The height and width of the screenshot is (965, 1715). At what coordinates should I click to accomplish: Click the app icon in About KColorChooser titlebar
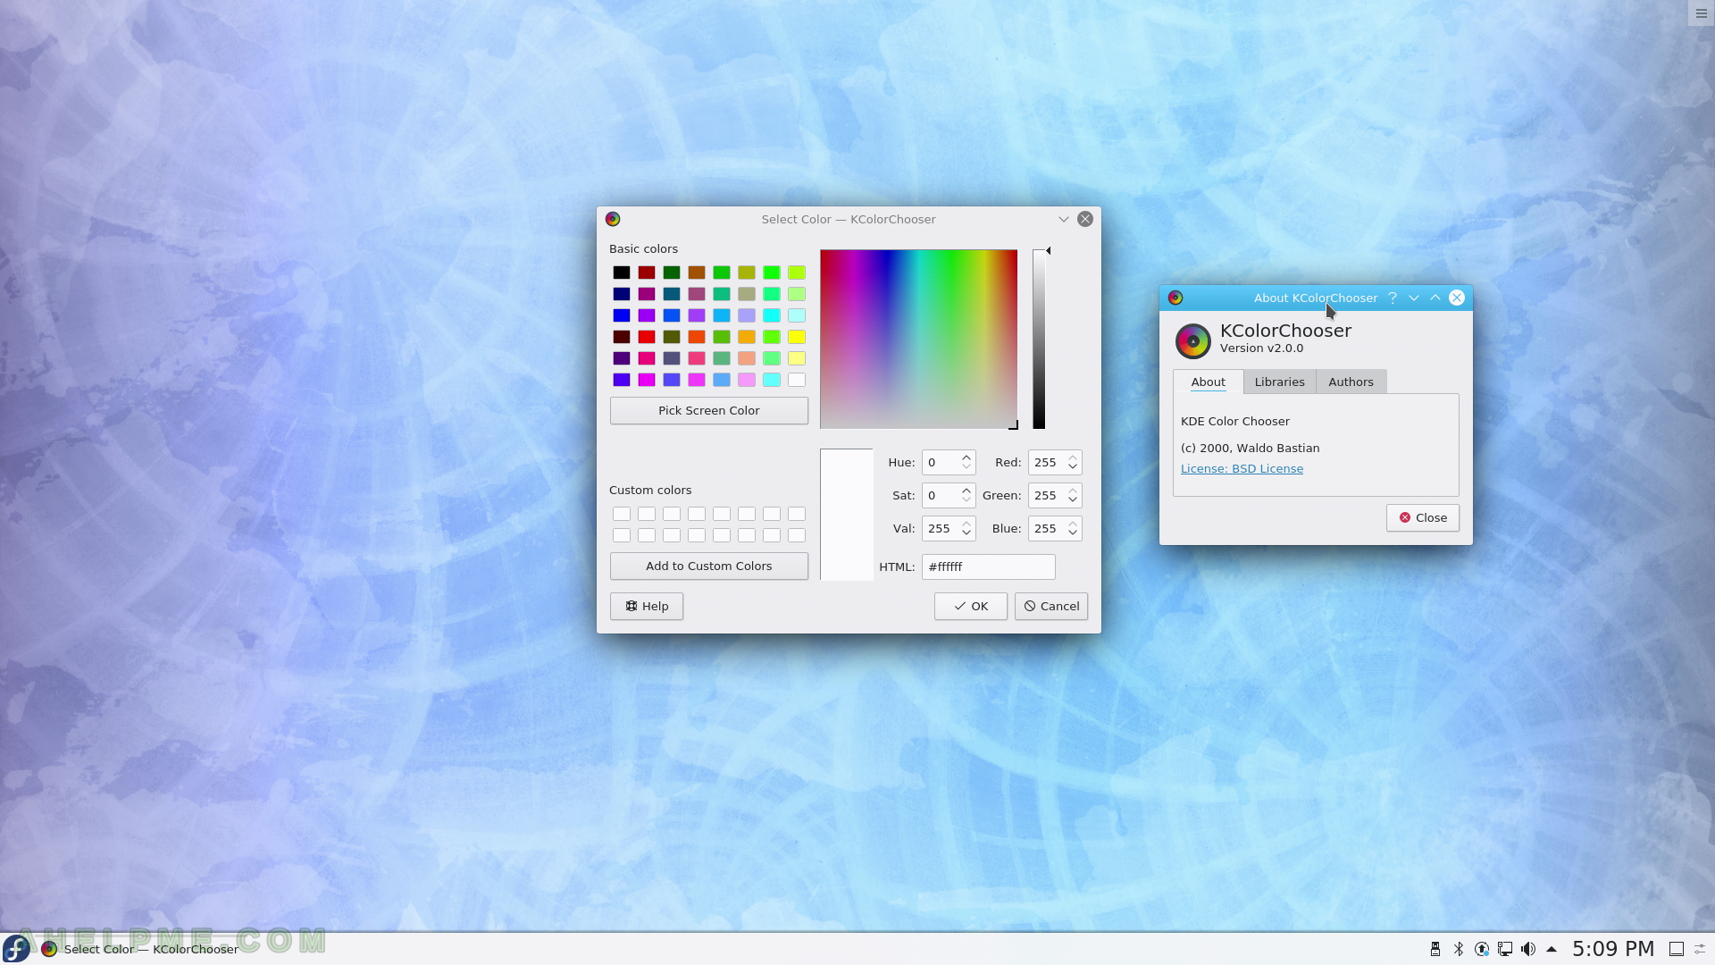click(x=1175, y=298)
